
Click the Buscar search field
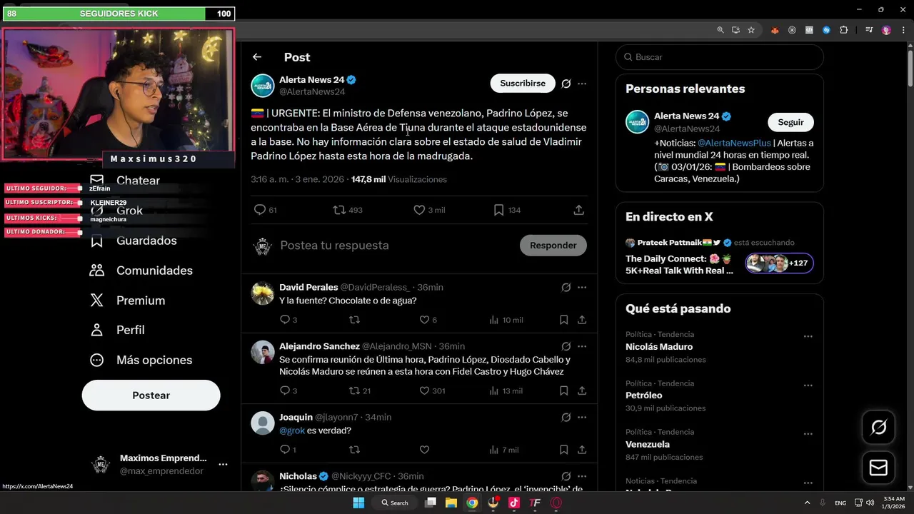(720, 57)
